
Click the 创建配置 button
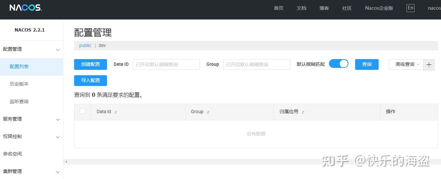coord(91,64)
